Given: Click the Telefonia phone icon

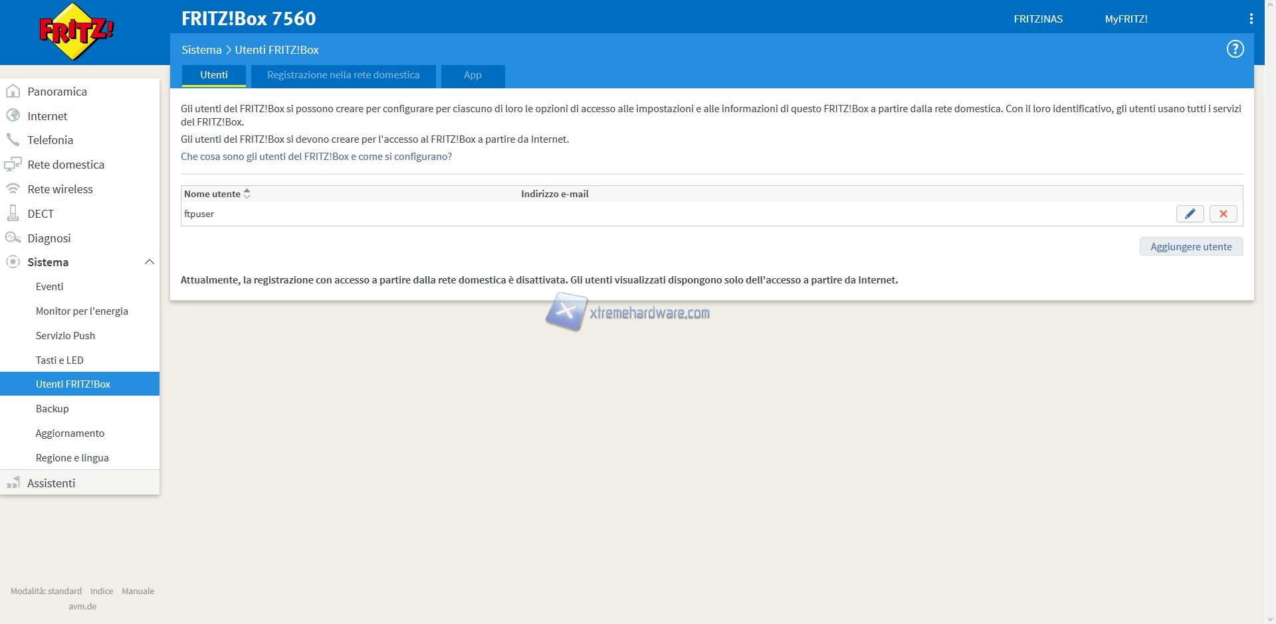Looking at the screenshot, I should pos(13,140).
